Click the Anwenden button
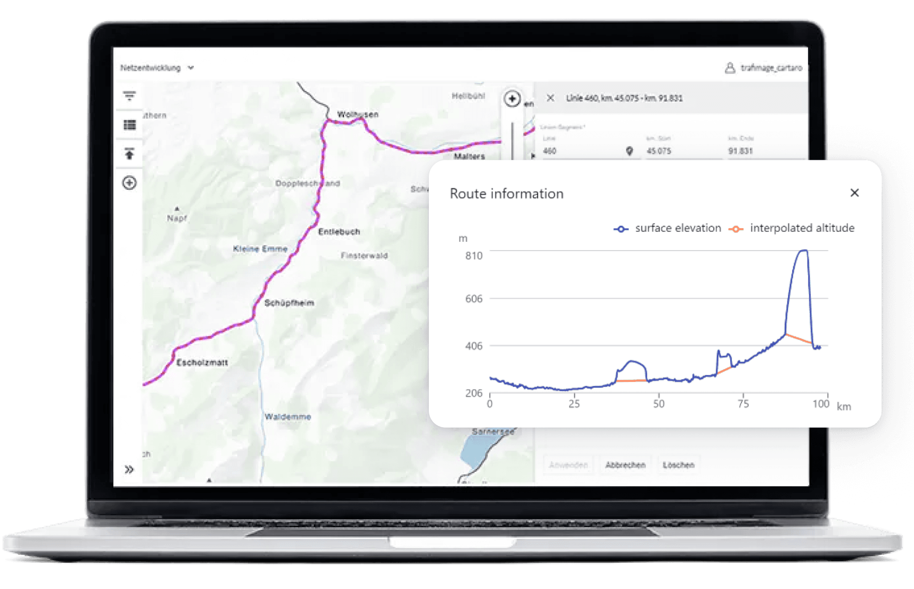Viewport: 914px width, 589px height. tap(568, 465)
